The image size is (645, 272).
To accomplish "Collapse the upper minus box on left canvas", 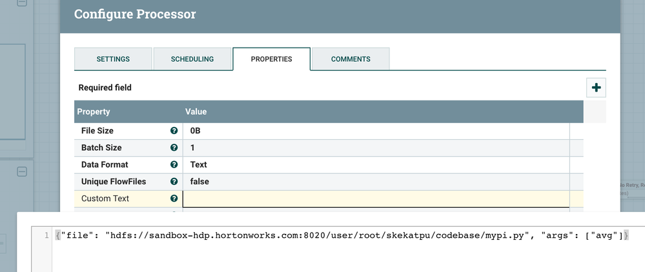I will [22, 3].
